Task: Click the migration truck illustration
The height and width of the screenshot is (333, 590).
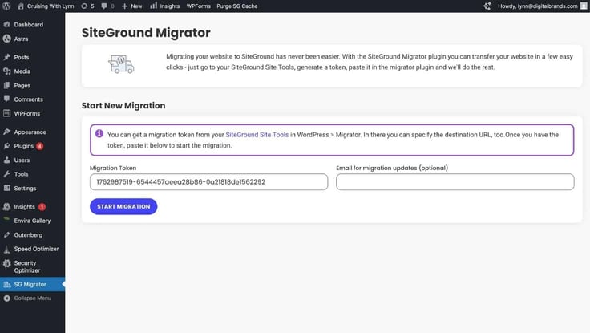Action: (x=121, y=64)
